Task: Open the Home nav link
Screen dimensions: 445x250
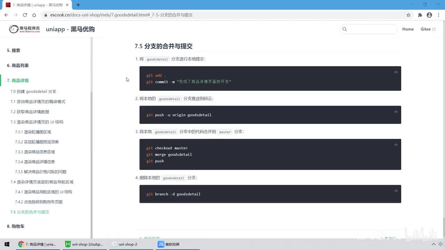Action: 408,29
